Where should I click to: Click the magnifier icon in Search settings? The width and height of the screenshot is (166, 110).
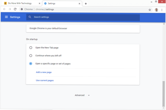tap(30, 17)
